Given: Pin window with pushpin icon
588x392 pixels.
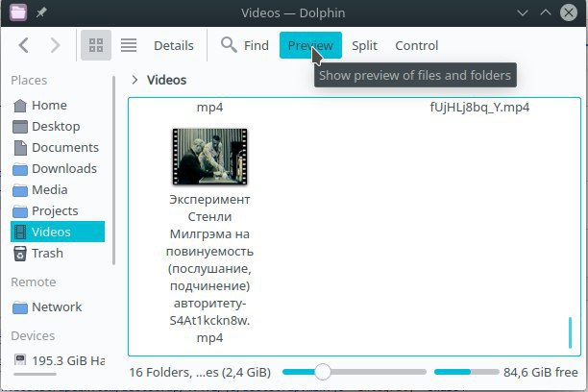Looking at the screenshot, I should [x=41, y=12].
